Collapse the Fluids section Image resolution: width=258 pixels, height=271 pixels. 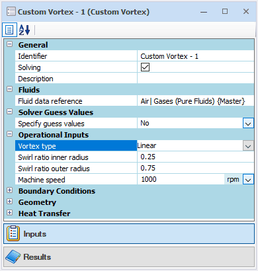[9, 89]
